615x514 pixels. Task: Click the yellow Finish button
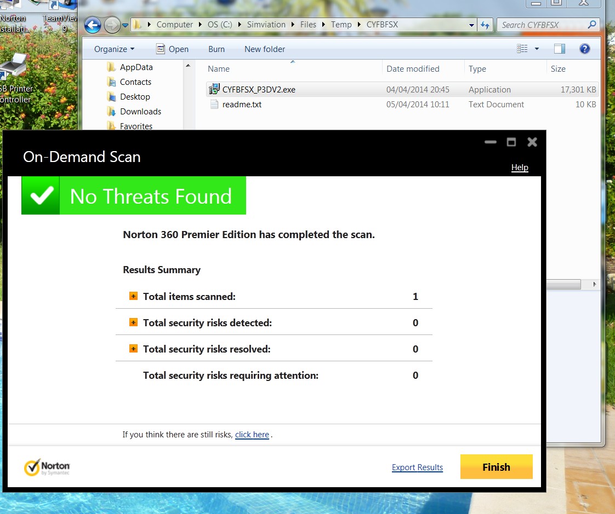pyautogui.click(x=496, y=466)
